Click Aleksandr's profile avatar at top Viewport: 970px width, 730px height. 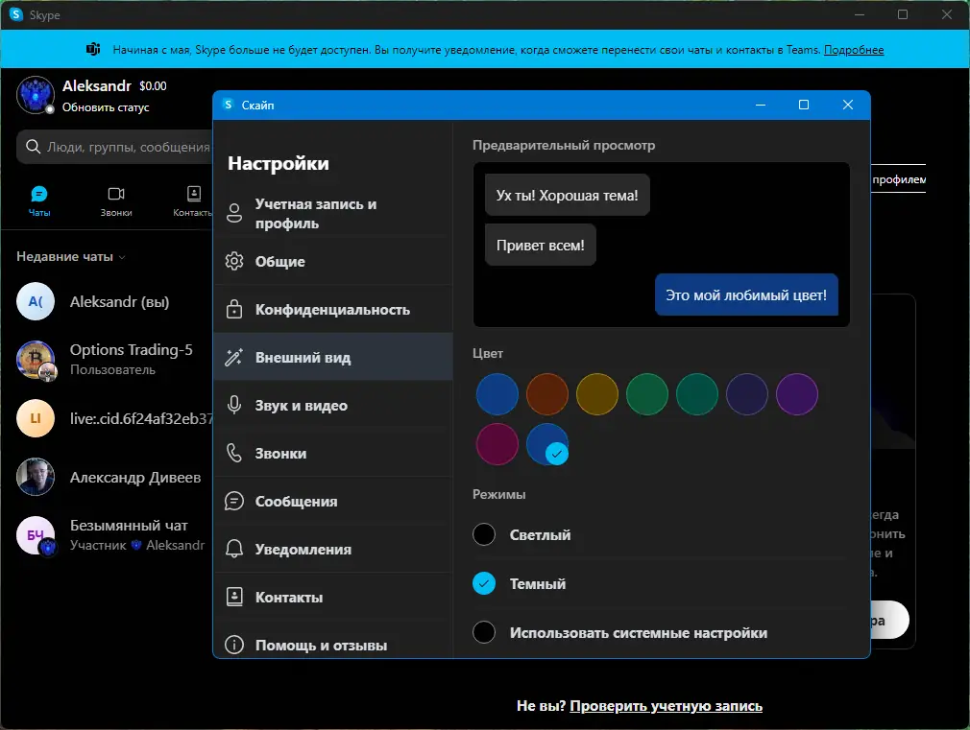[x=36, y=95]
